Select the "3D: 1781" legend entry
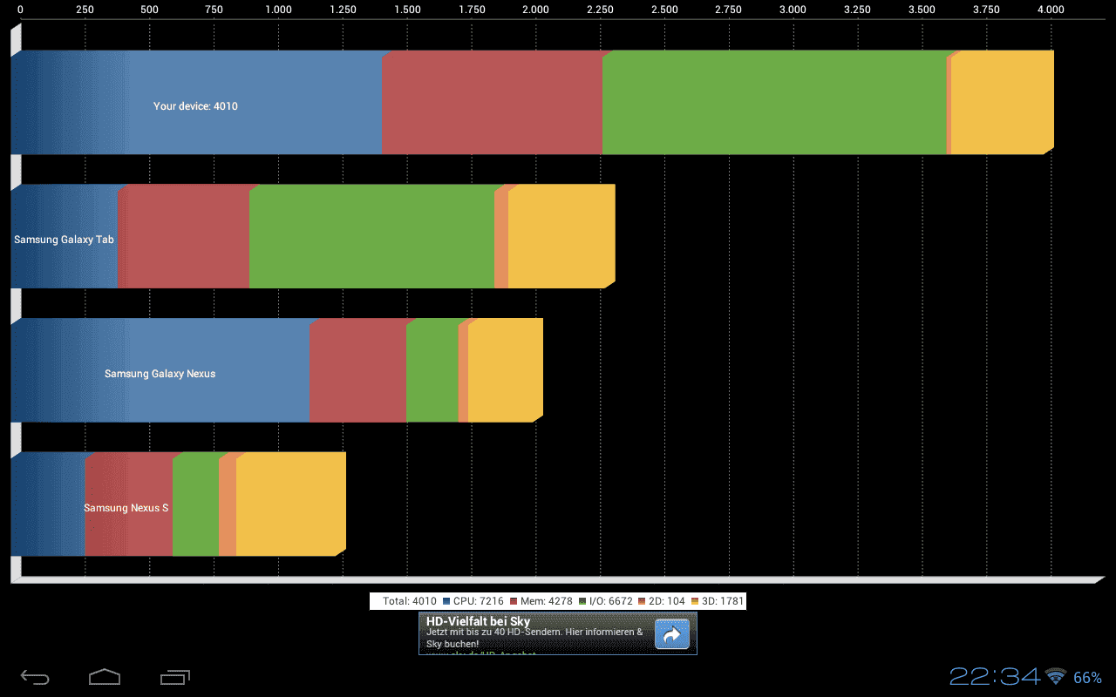Image resolution: width=1116 pixels, height=697 pixels. [718, 601]
